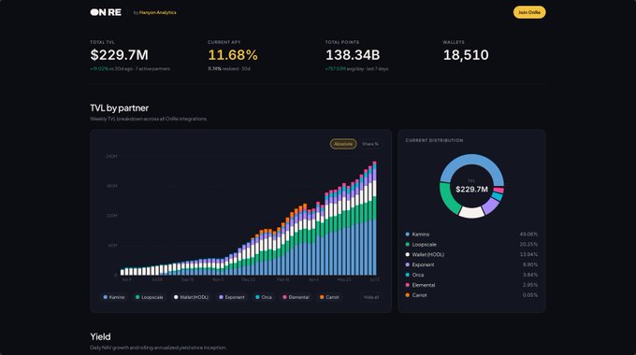Click Hide all under the chart
This screenshot has height=355, width=636.
[x=371, y=297]
